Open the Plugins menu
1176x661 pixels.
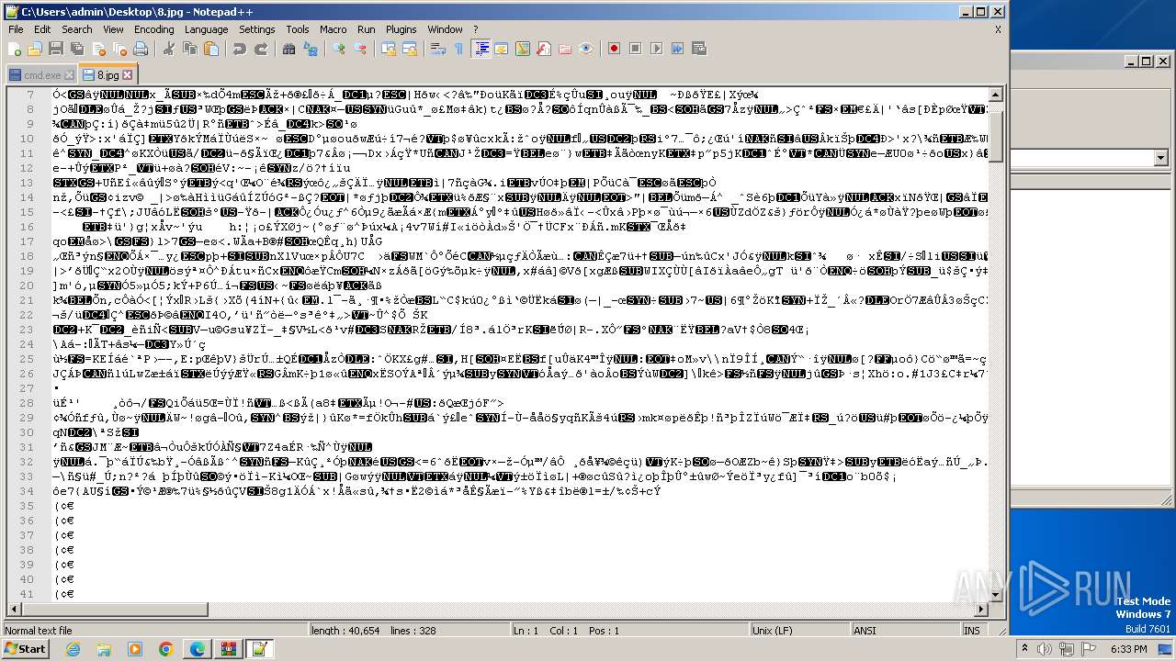401,29
